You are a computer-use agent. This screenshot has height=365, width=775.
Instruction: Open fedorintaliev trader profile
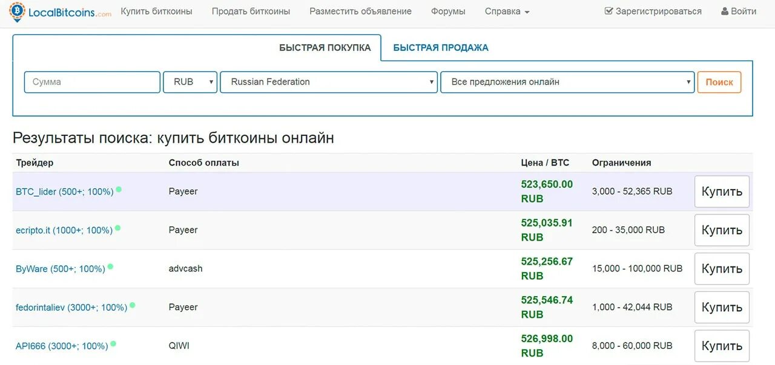71,308
